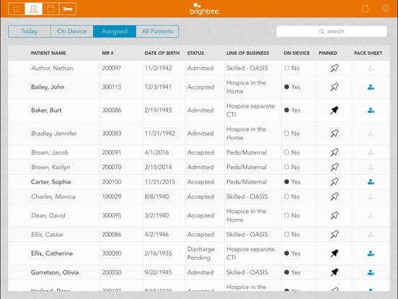398x299 pixels.
Task: Open the bed icon in top bar
Action: pyautogui.click(x=68, y=9)
